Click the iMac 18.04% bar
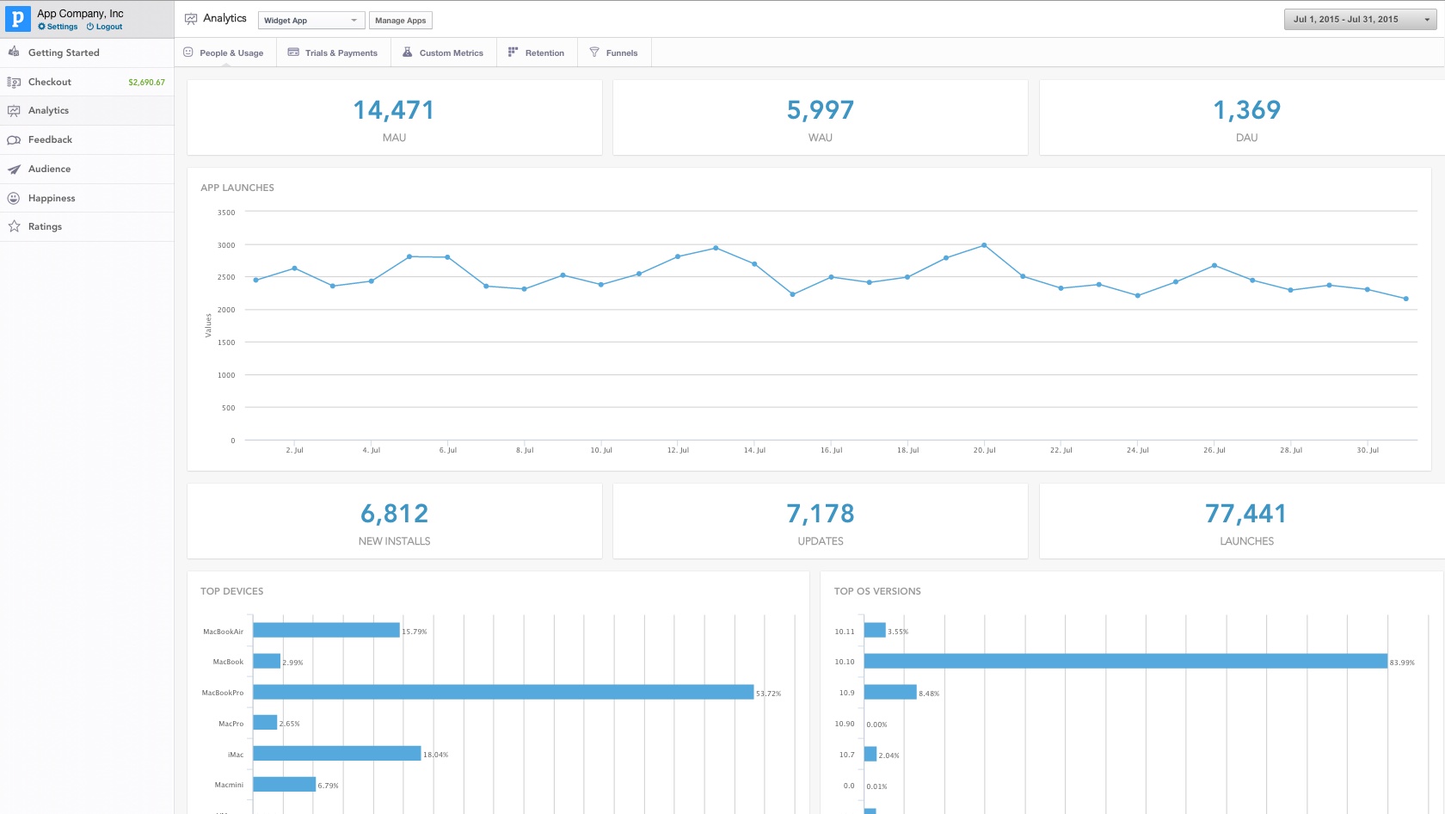Screen dimensions: 1445x814 coord(337,754)
